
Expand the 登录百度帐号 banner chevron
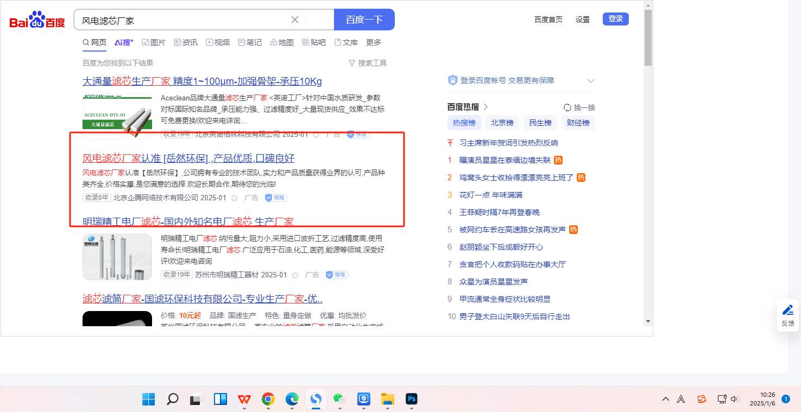[x=591, y=81]
